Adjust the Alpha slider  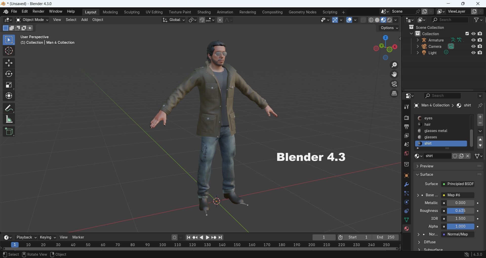(460, 226)
